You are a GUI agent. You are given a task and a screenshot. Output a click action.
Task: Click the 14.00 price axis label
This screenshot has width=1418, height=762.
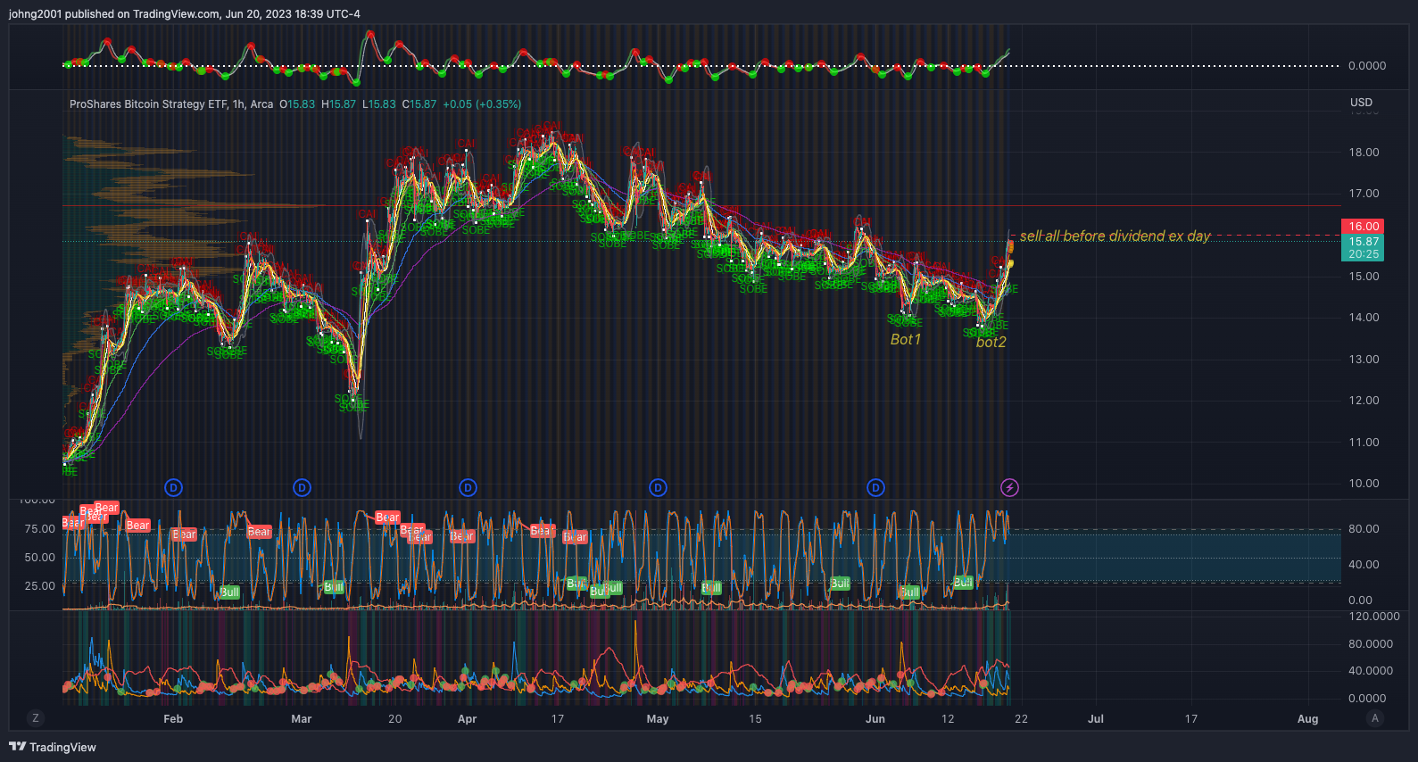[x=1364, y=318]
